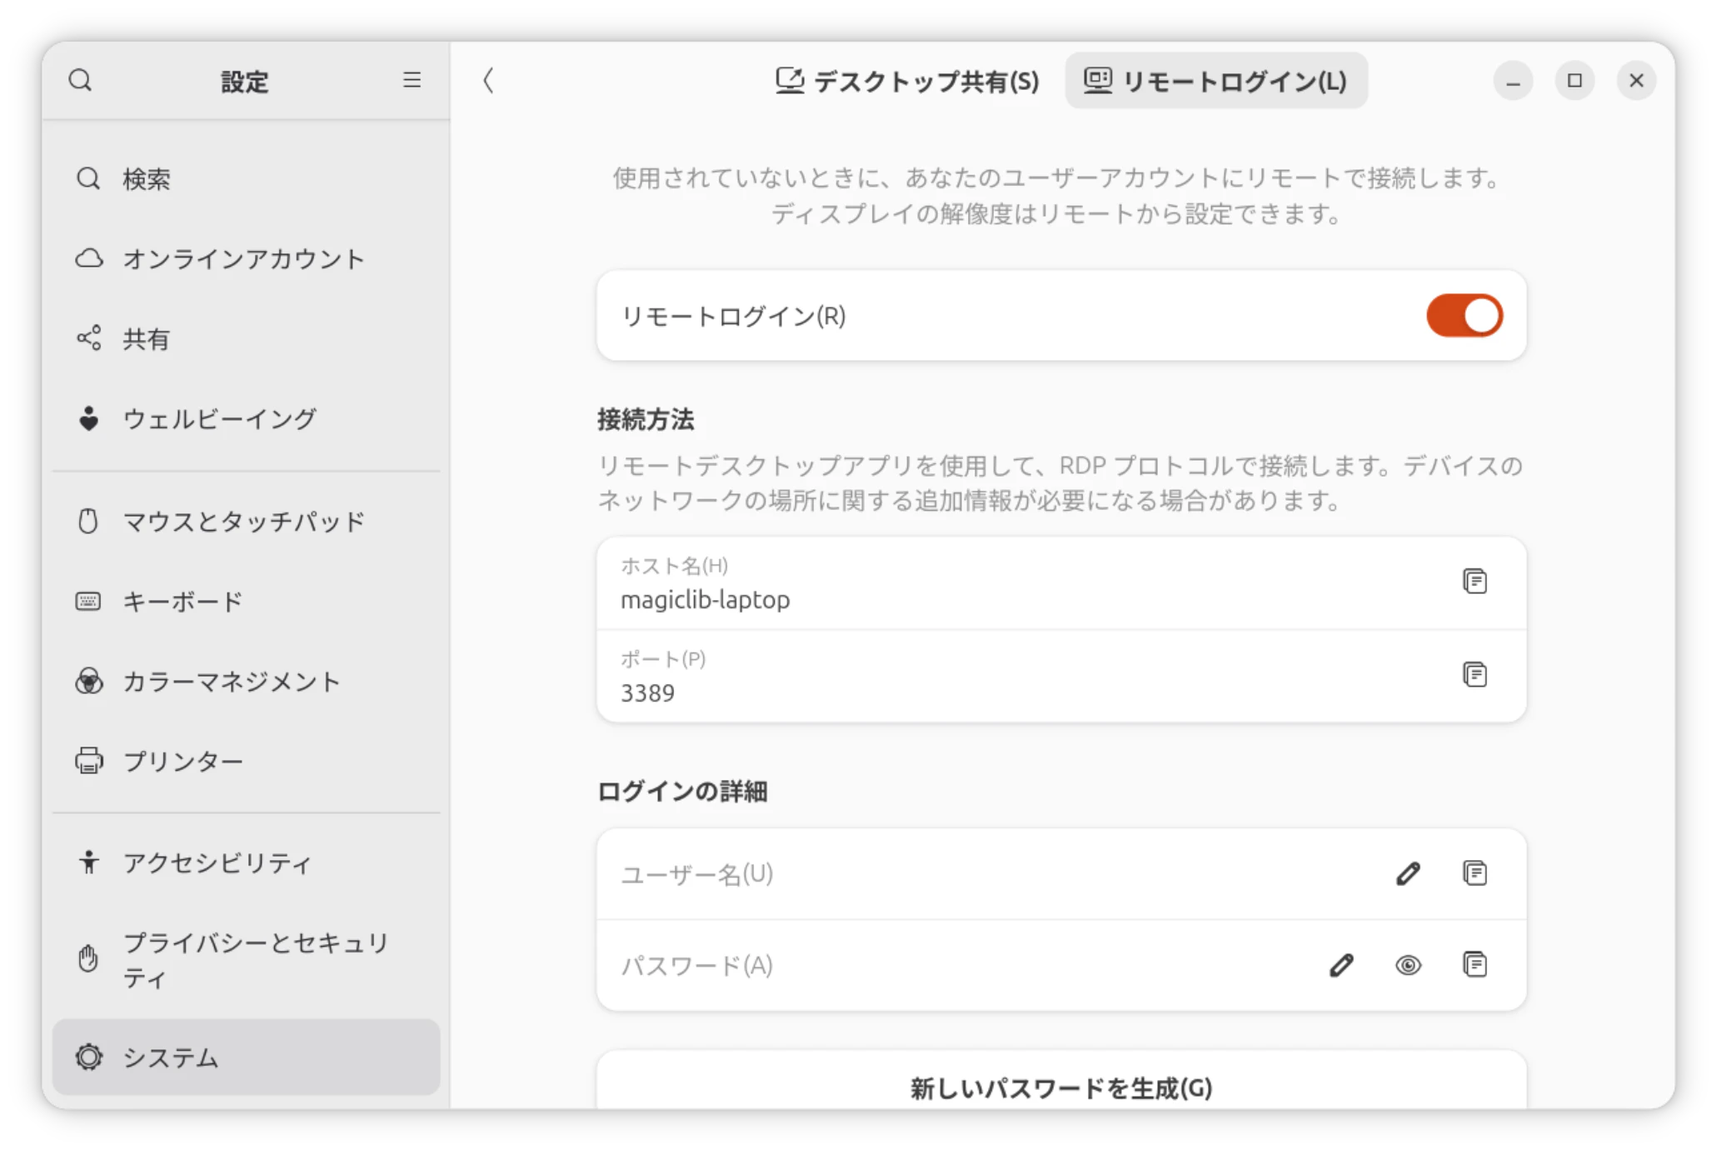Open プライバシーとセキュリティ settings
The image size is (1716, 1150).
[x=246, y=959]
